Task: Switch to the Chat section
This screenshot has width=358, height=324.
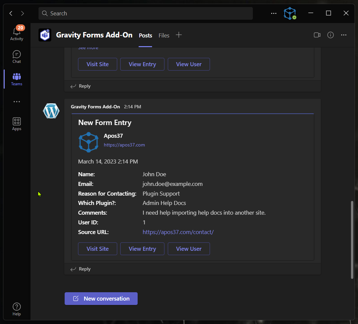Action: point(16,56)
